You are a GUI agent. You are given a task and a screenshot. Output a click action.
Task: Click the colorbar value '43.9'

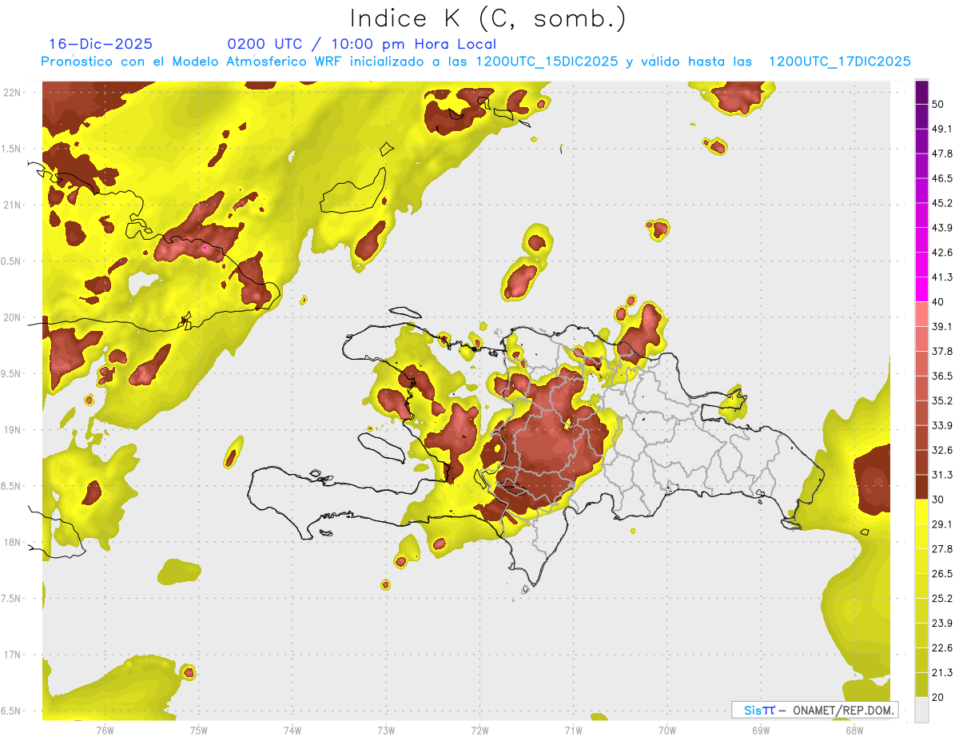click(x=942, y=228)
